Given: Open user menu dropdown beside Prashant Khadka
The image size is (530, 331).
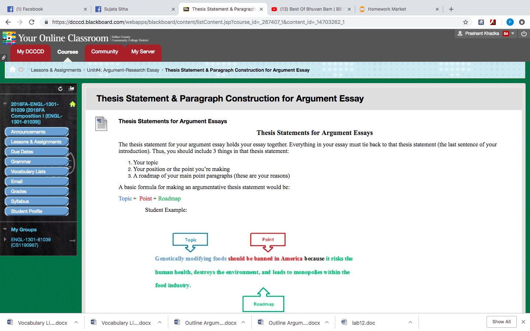Looking at the screenshot, I should pyautogui.click(x=513, y=33).
